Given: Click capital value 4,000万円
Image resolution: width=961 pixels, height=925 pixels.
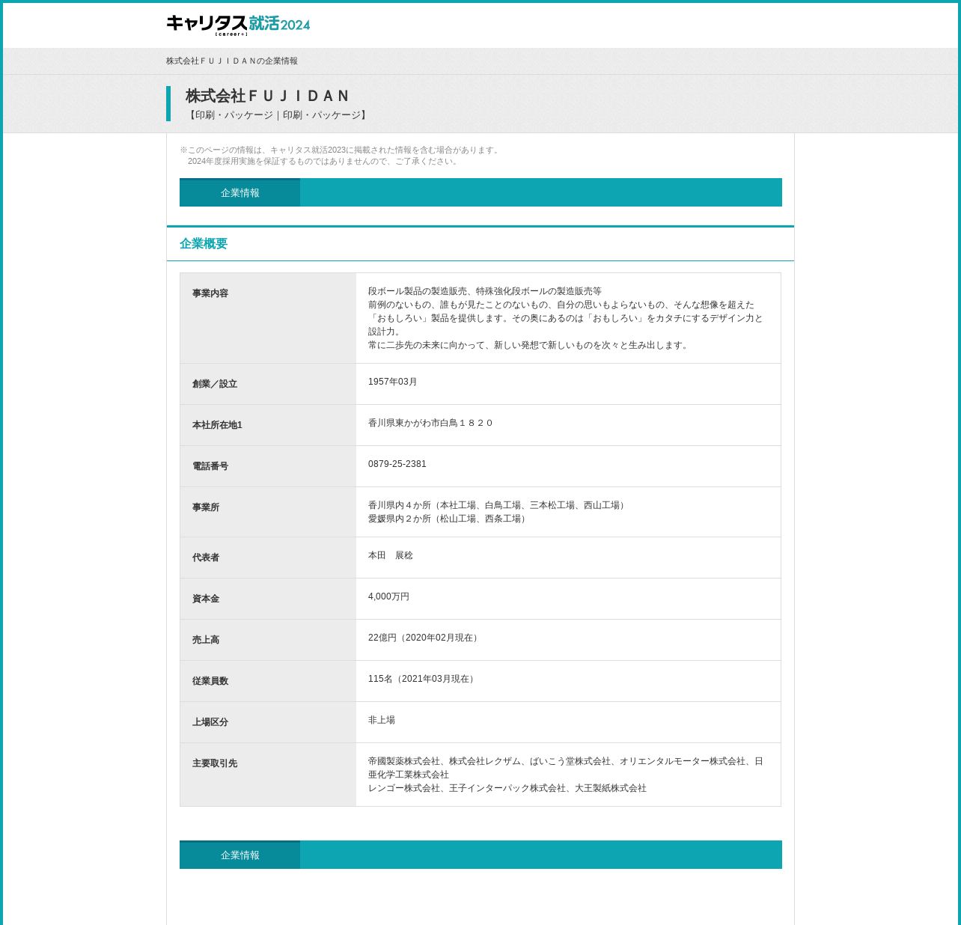Looking at the screenshot, I should [x=389, y=596].
